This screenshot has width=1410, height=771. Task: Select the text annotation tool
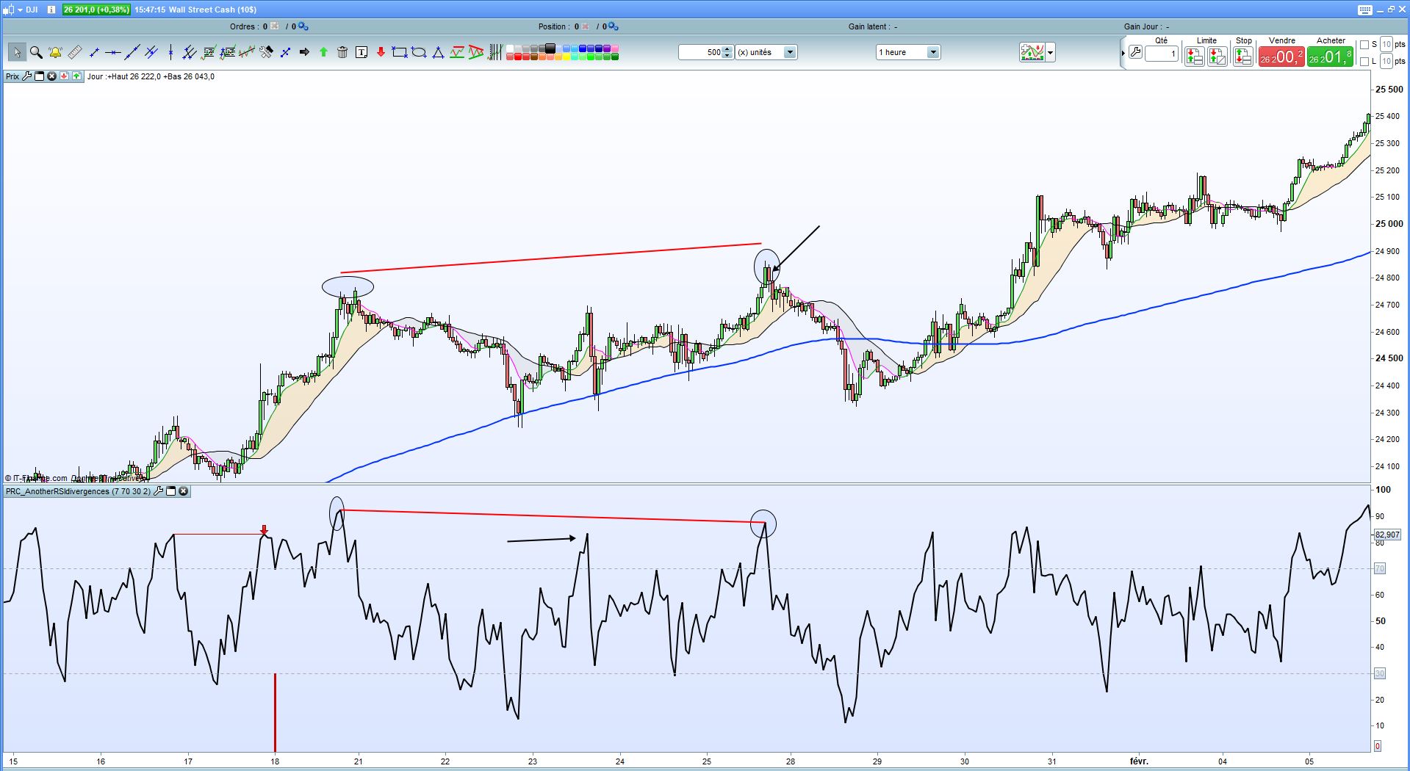tap(362, 52)
